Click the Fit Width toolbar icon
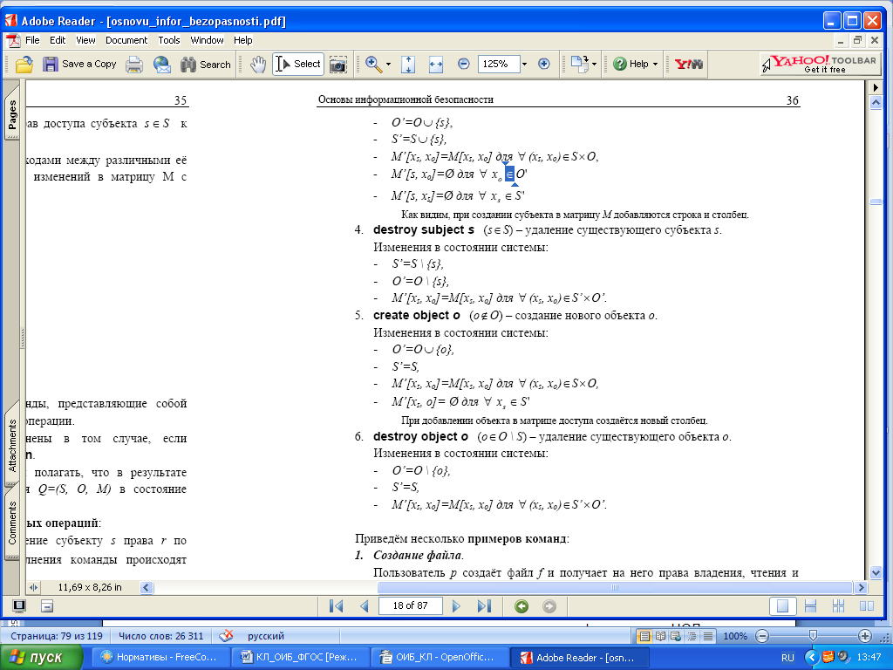 (436, 65)
